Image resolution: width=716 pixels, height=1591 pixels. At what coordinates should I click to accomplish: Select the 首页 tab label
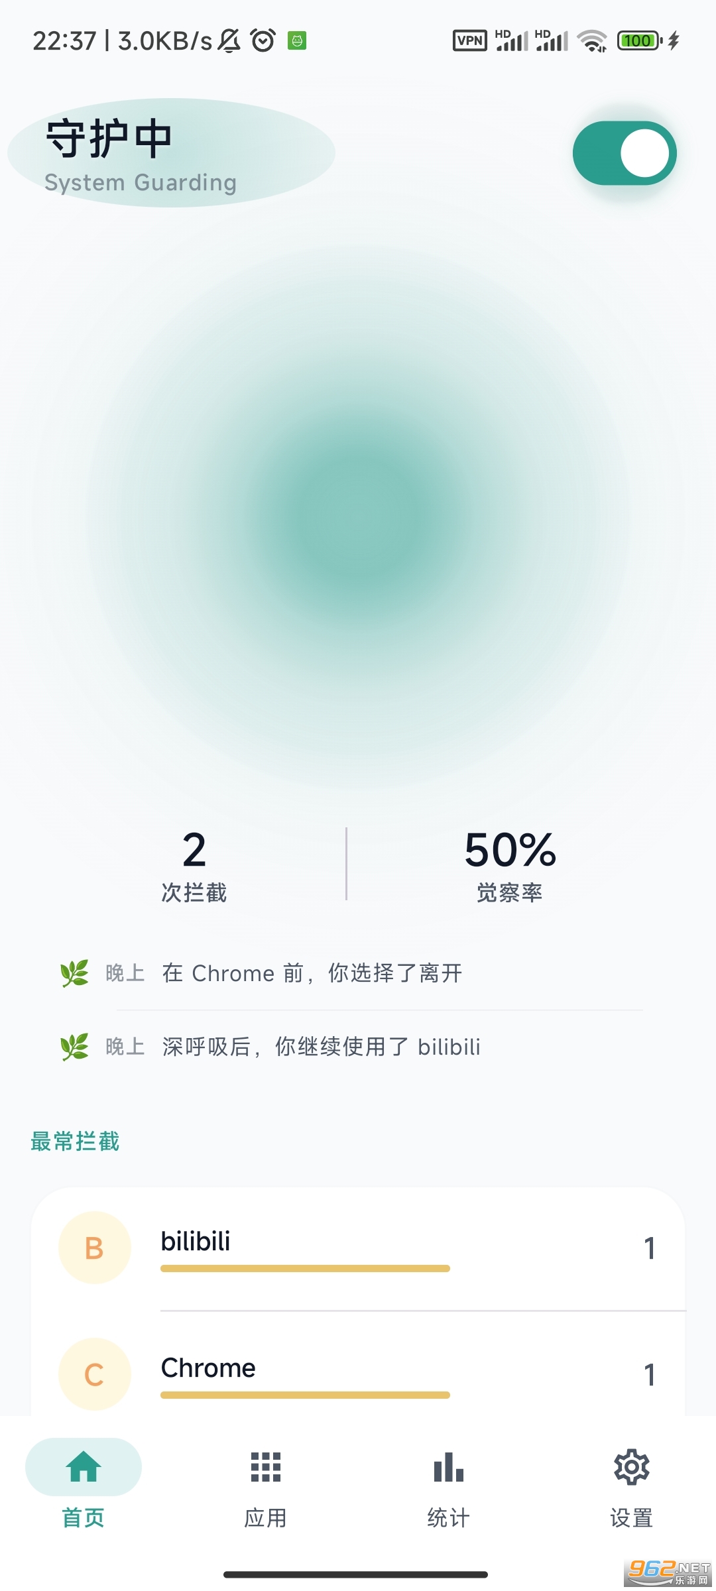(84, 1517)
